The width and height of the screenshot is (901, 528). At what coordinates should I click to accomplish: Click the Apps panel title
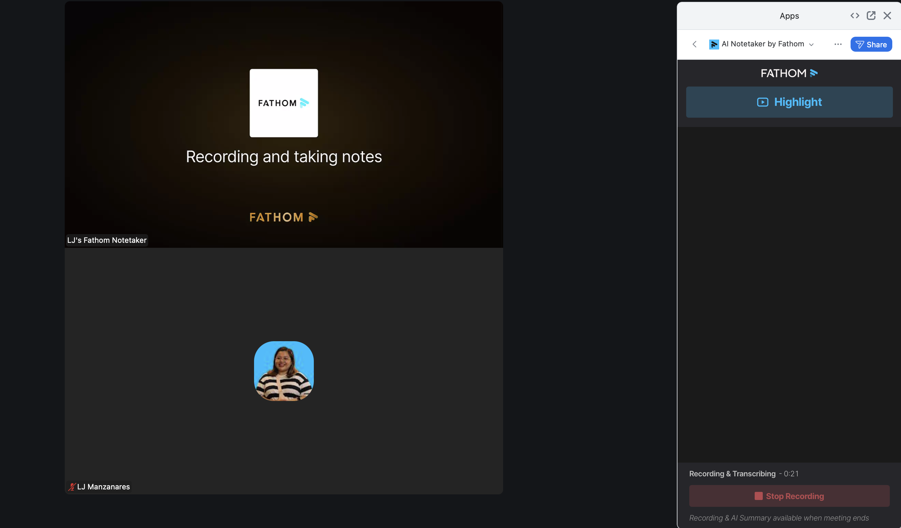(x=789, y=16)
